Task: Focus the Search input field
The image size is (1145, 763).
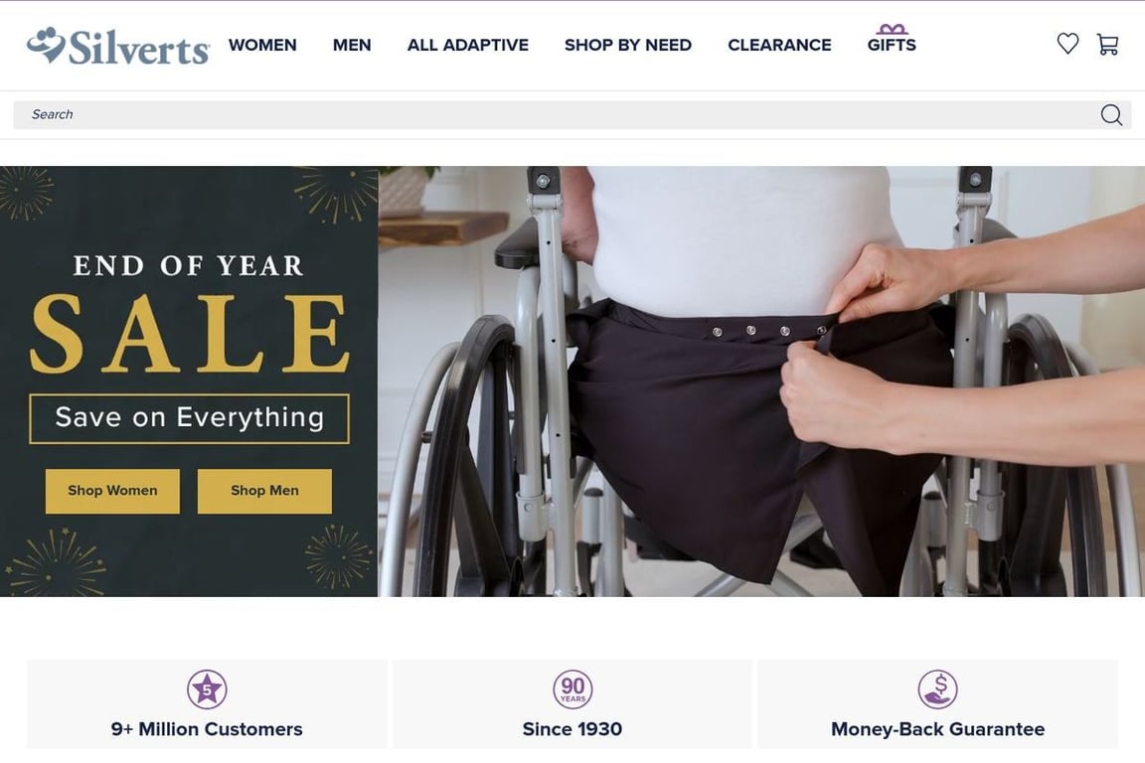Action: click(x=555, y=114)
